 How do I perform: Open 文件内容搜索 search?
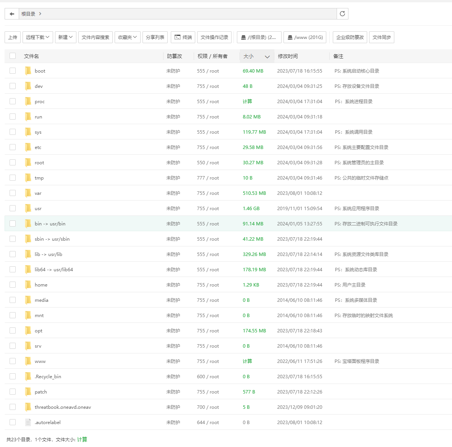pyautogui.click(x=96, y=37)
